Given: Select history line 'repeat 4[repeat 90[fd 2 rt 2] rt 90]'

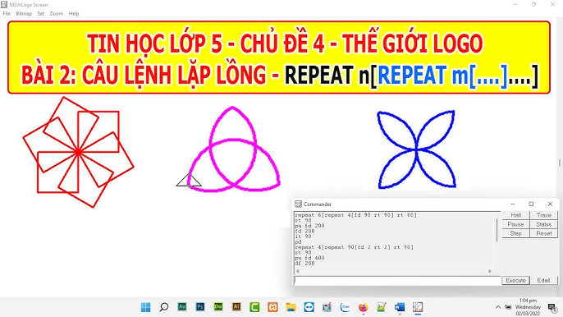Looking at the screenshot, I should [x=354, y=247].
